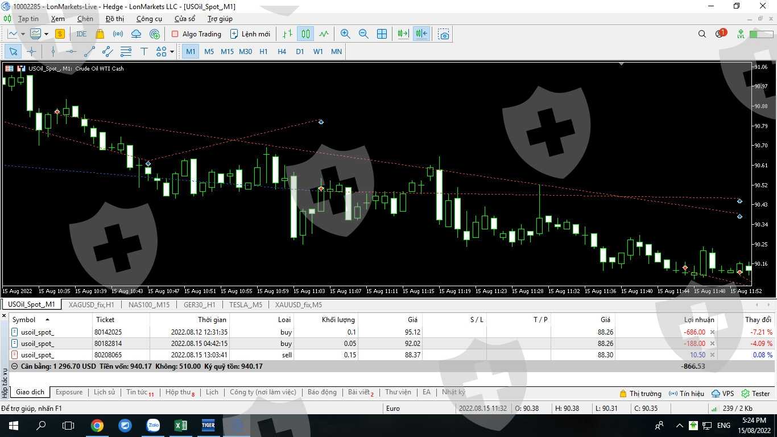Screen dimensions: 777x437
Task: Expand the profiles dropdown arrow
Action: coord(46,34)
